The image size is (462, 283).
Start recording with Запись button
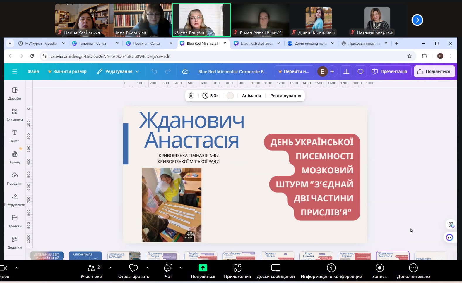point(379,271)
